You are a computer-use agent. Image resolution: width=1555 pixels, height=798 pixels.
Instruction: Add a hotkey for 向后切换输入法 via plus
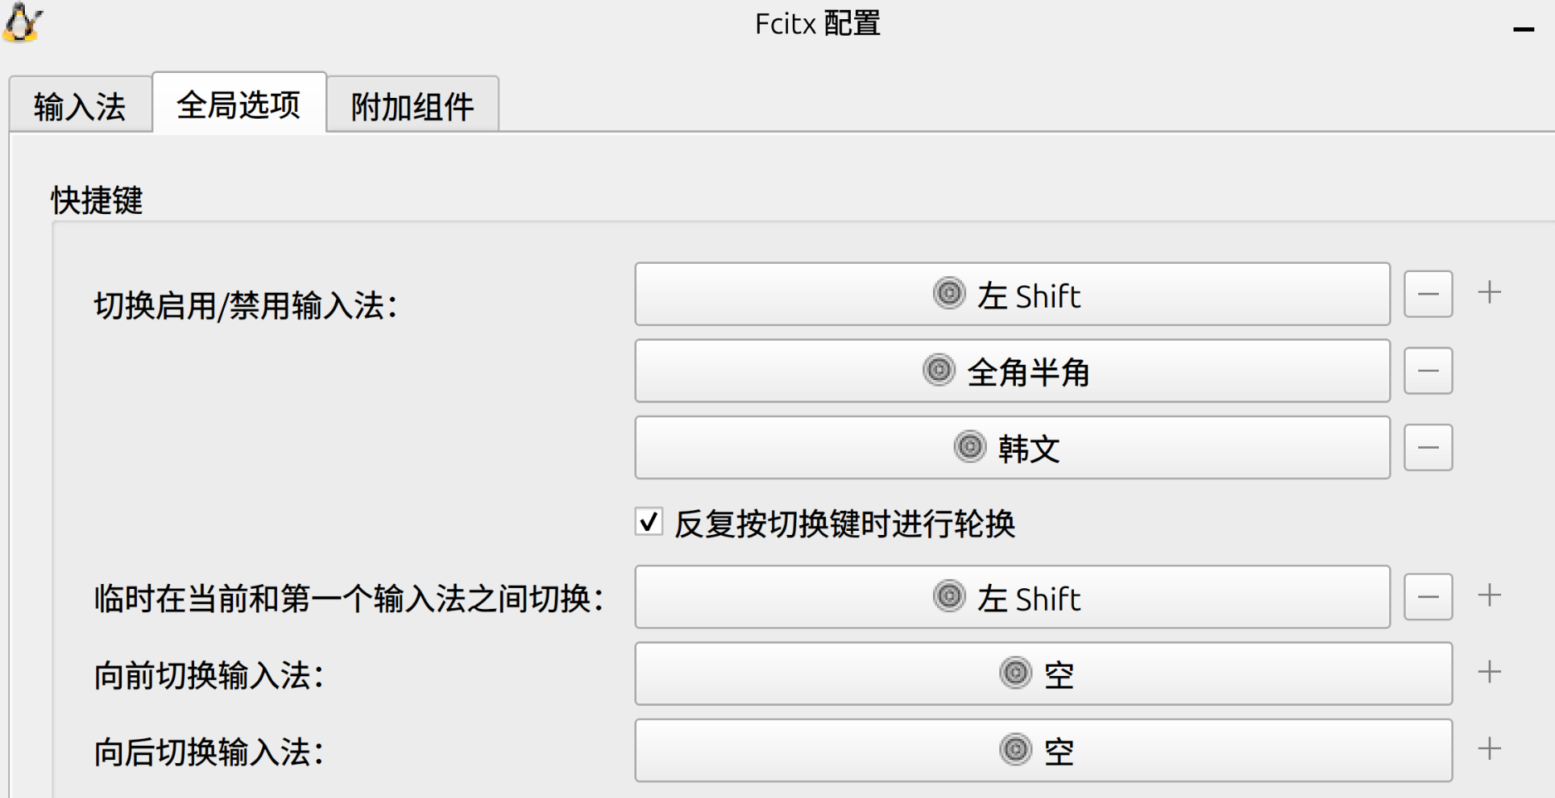point(1490,747)
